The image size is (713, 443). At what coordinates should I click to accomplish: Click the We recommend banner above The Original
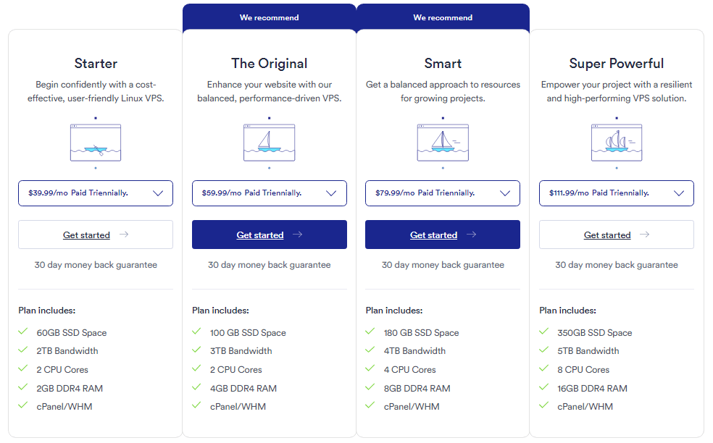(269, 17)
